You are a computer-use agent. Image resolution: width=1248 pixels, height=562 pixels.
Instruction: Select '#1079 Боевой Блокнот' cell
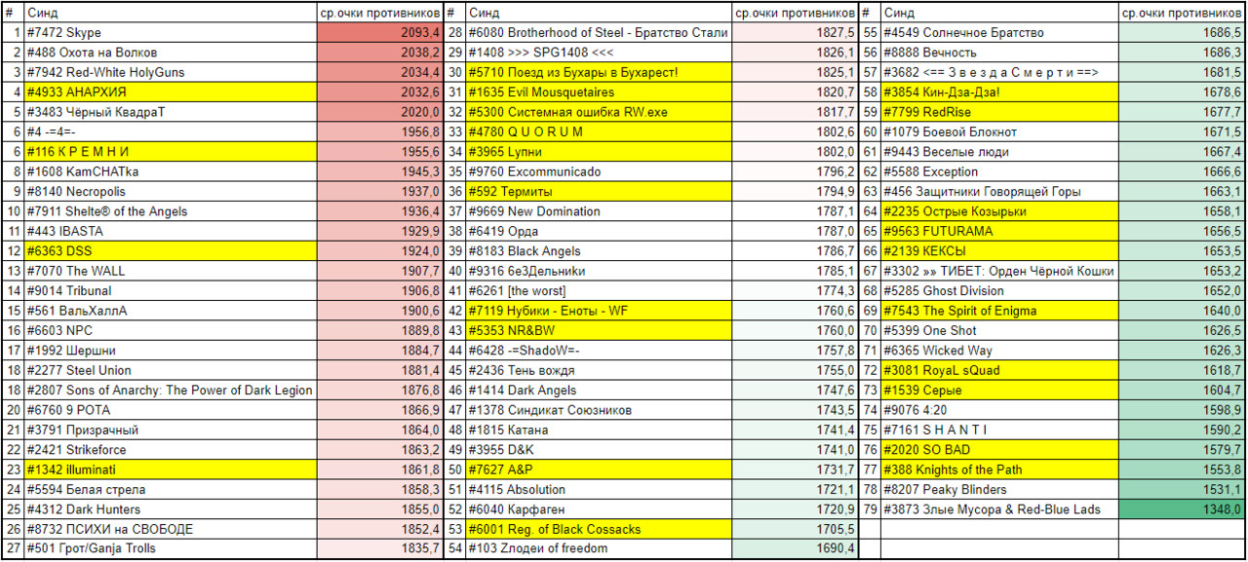(999, 132)
